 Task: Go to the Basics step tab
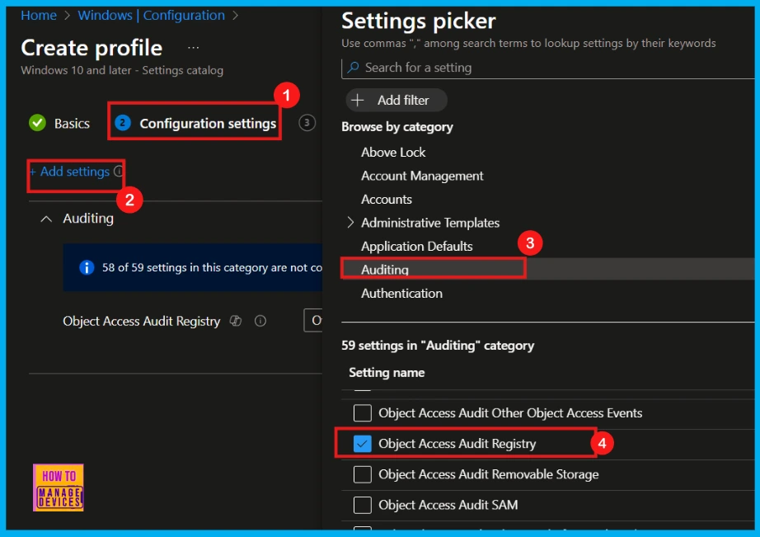pyautogui.click(x=59, y=123)
